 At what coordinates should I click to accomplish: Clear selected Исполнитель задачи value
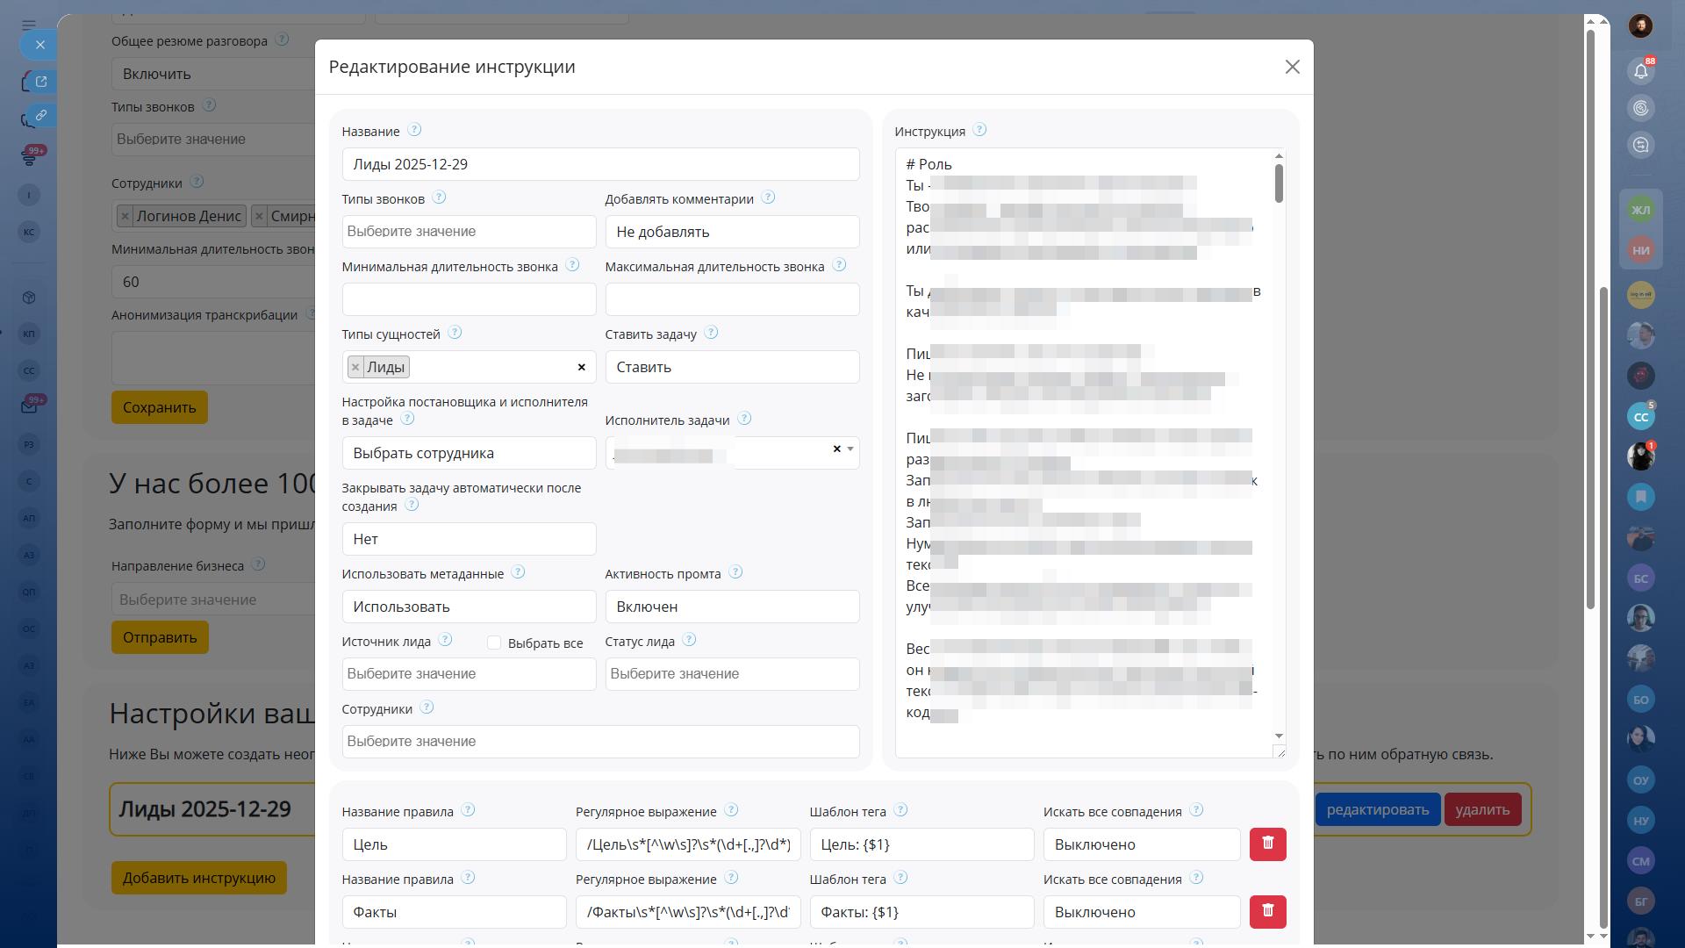point(836,449)
